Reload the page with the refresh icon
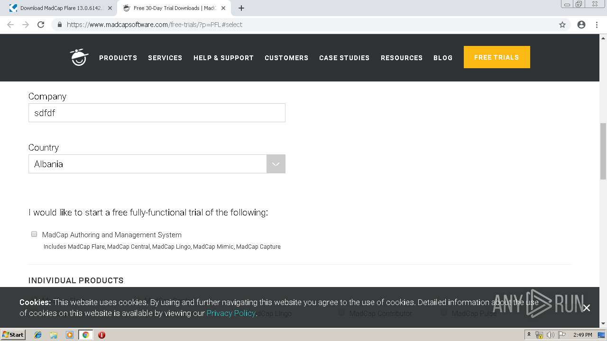Image resolution: width=607 pixels, height=341 pixels. pyautogui.click(x=41, y=25)
